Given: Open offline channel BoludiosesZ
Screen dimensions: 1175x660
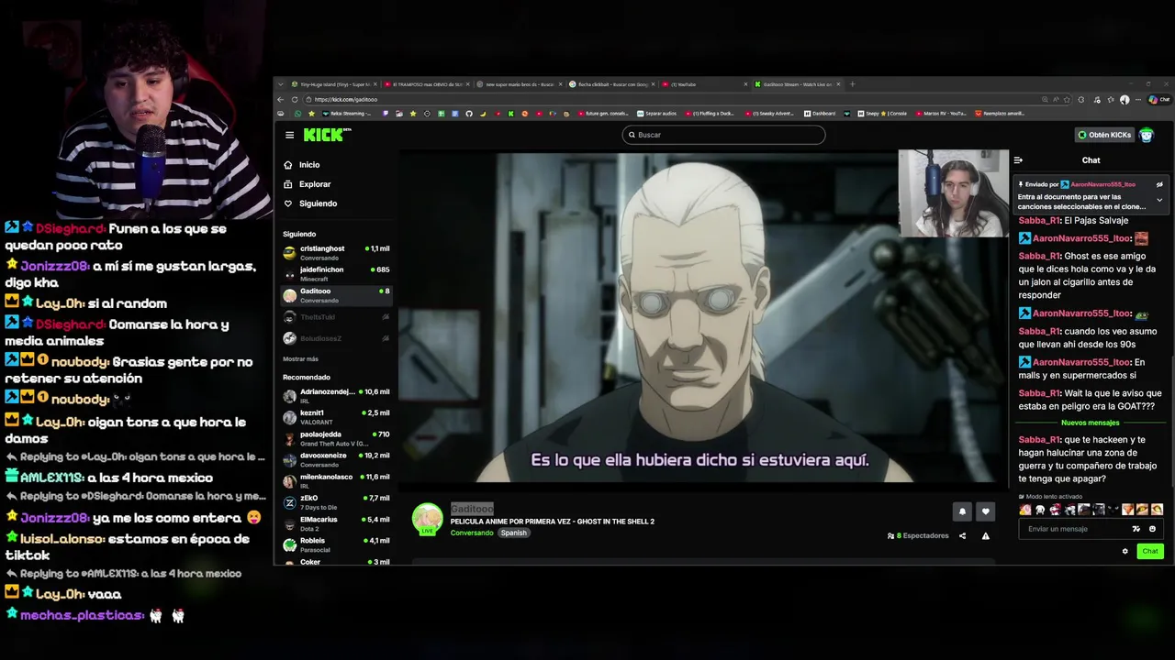Looking at the screenshot, I should (336, 338).
